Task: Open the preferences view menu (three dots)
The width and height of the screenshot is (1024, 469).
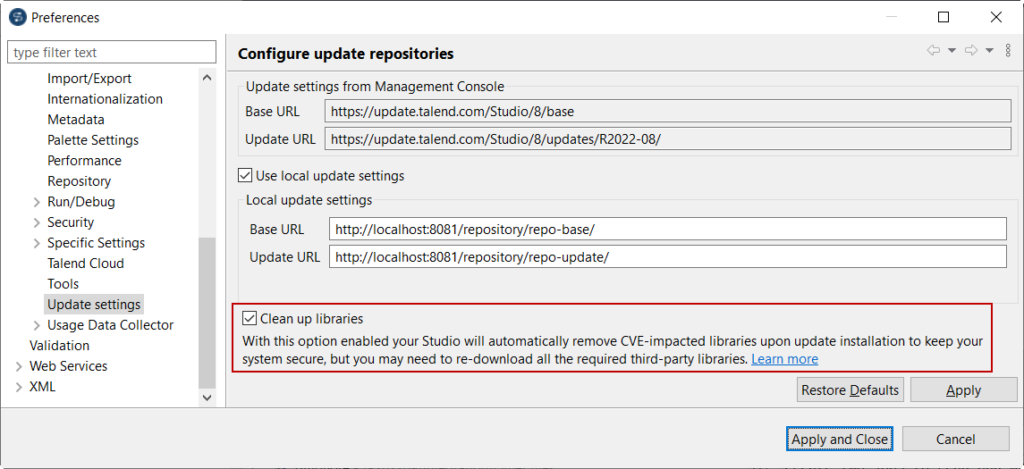Action: pyautogui.click(x=1009, y=51)
